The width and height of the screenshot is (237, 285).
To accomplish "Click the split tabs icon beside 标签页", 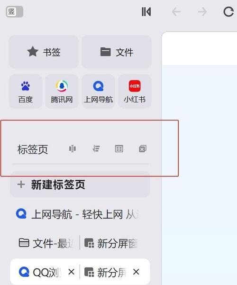I will (x=73, y=149).
